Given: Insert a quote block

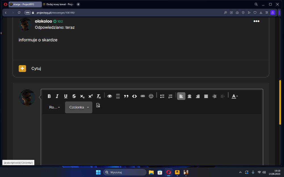Looking at the screenshot, I should [x=126, y=96].
